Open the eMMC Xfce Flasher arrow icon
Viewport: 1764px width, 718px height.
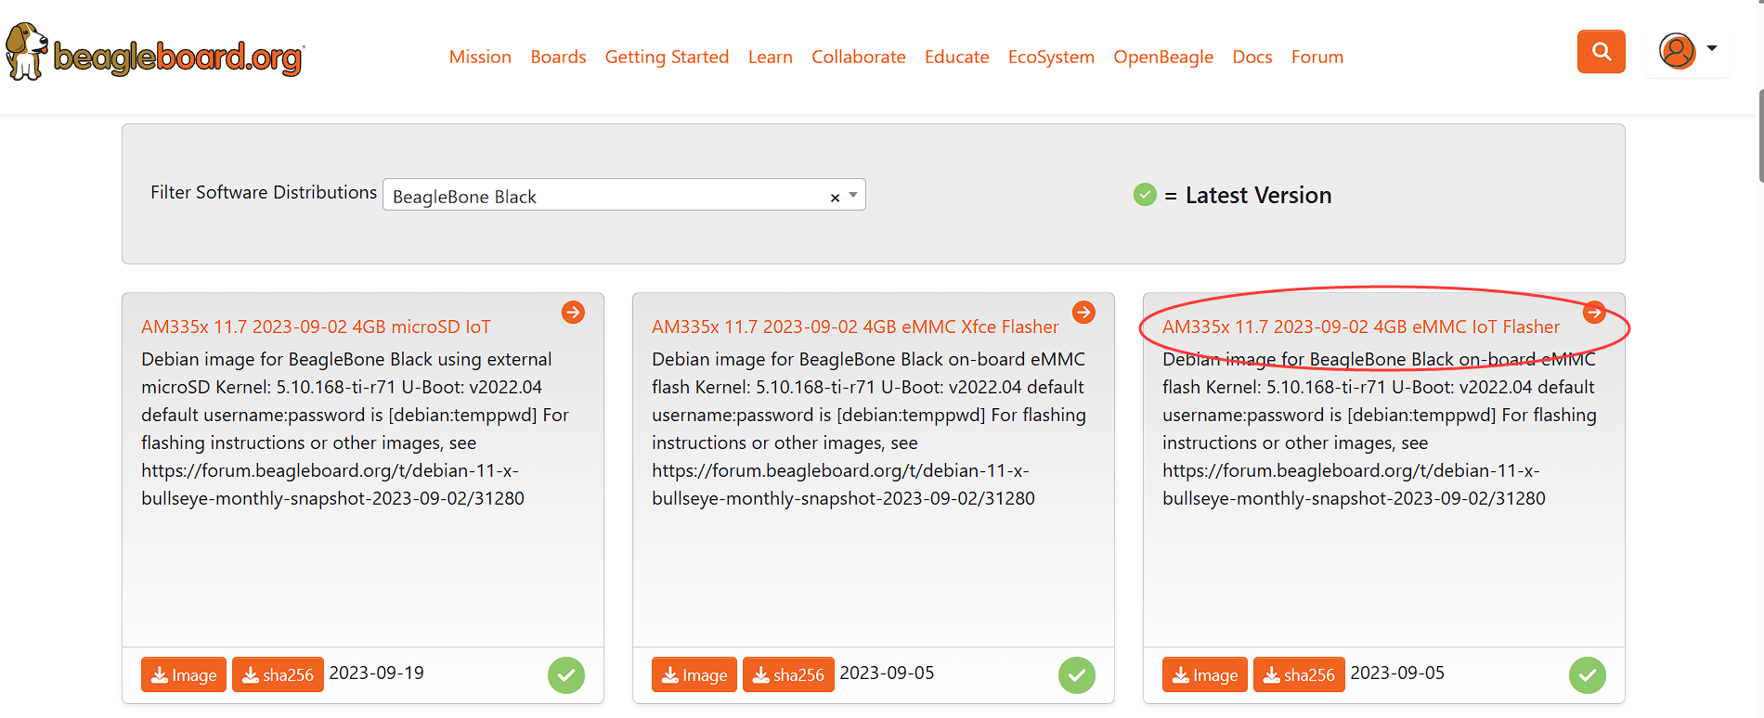pyautogui.click(x=1083, y=313)
